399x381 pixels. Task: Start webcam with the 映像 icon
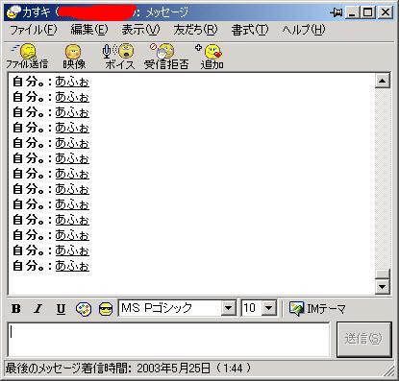74,57
